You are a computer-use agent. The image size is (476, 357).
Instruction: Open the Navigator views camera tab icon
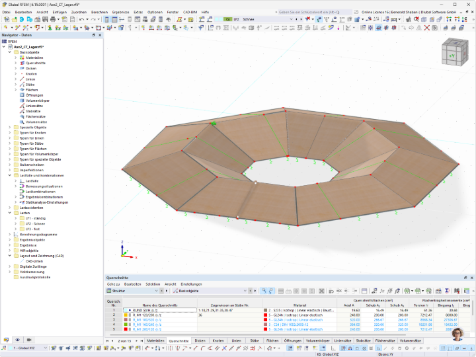[x=29, y=340]
